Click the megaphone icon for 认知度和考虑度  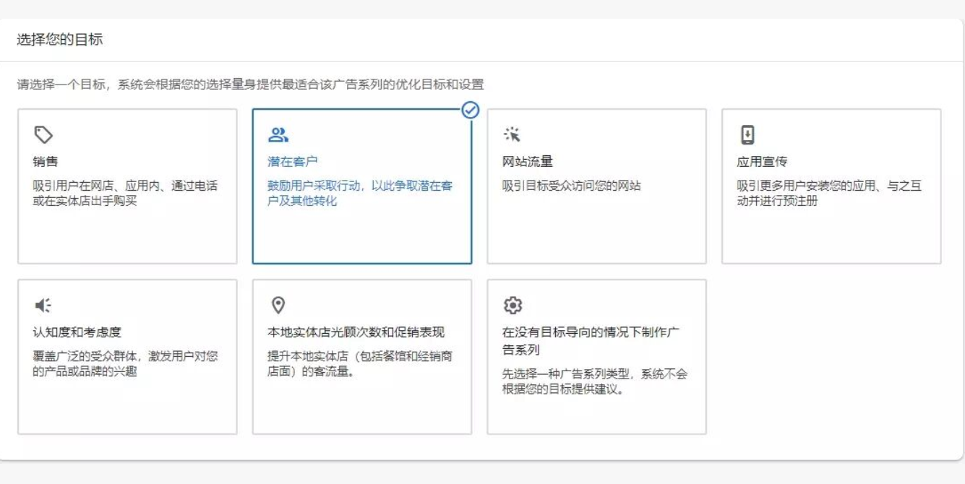click(x=43, y=306)
